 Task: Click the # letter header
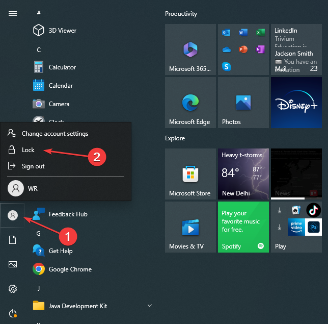pyautogui.click(x=39, y=13)
